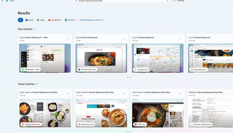This screenshot has height=133, width=233.
Task: Click the back arrow in Recall
Action: pos(2,1)
